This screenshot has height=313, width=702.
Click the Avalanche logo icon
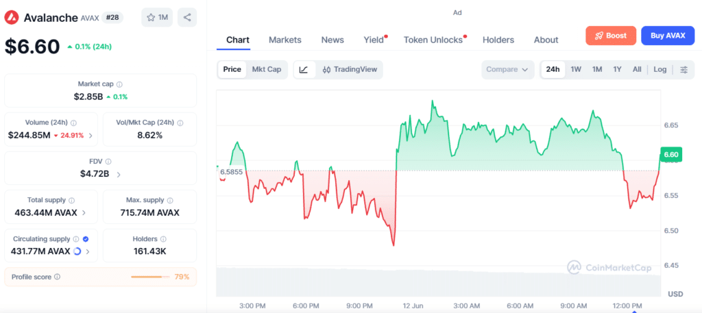coord(12,17)
